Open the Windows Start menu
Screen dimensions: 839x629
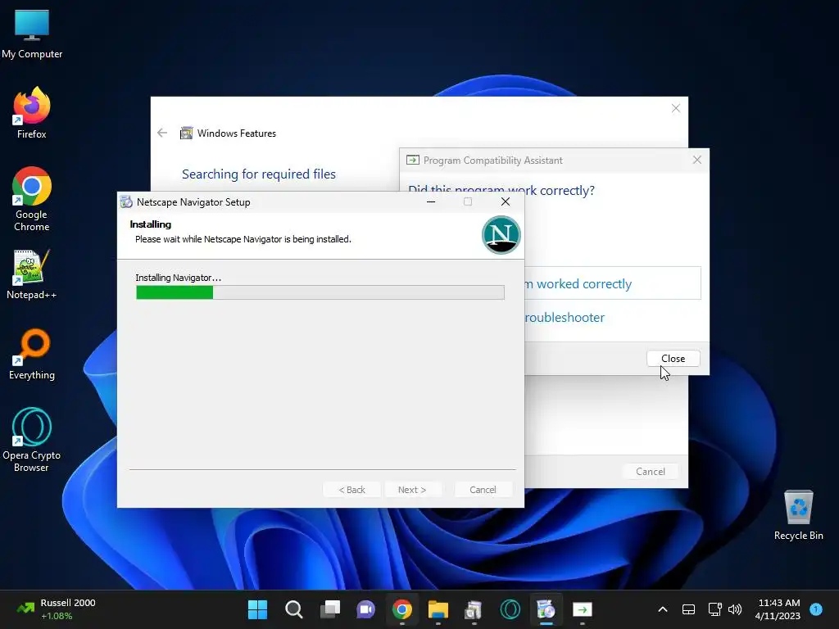pos(257,609)
